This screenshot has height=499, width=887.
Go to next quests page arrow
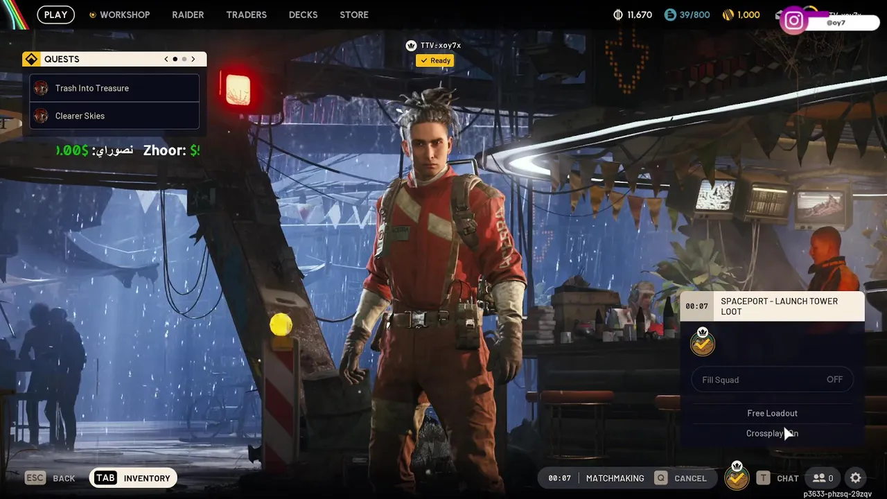(193, 59)
